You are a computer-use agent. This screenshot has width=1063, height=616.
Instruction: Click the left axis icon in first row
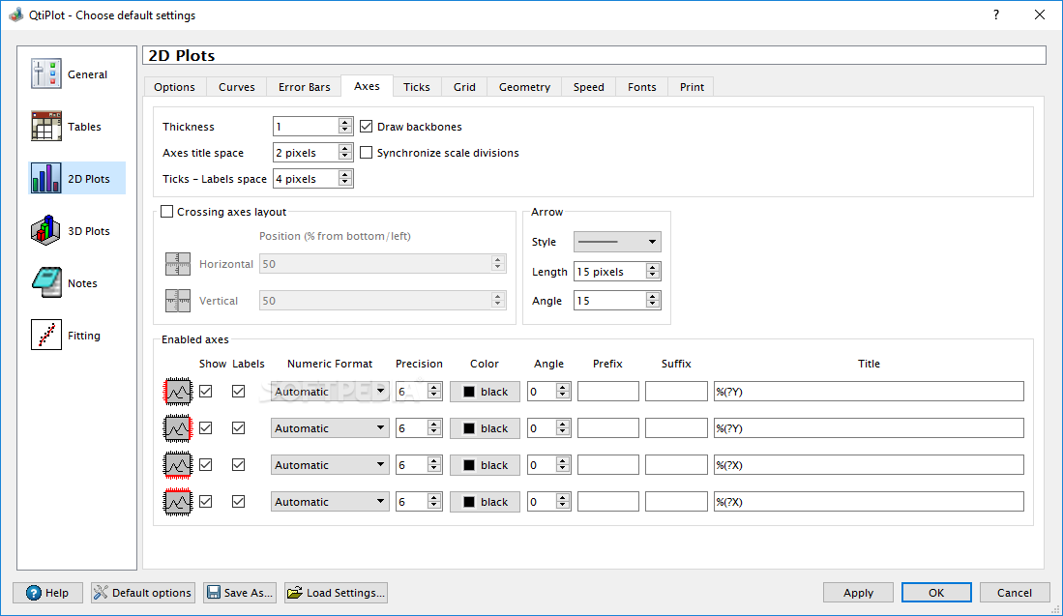coord(178,392)
